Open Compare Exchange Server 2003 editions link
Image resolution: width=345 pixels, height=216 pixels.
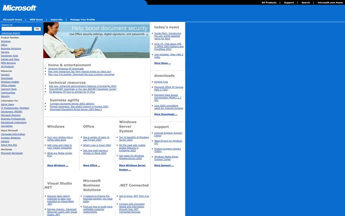pyautogui.click(x=72, y=104)
